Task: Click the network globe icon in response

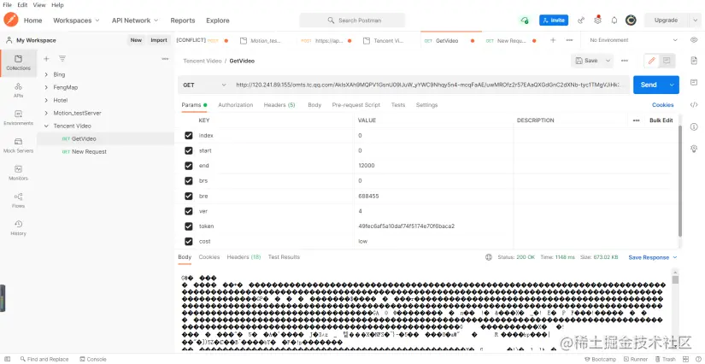Action: [x=489, y=257]
